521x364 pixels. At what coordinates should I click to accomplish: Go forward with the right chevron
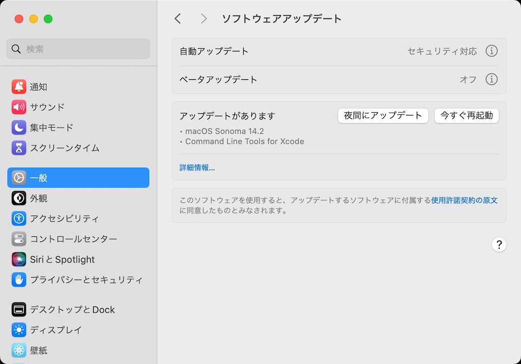[204, 19]
